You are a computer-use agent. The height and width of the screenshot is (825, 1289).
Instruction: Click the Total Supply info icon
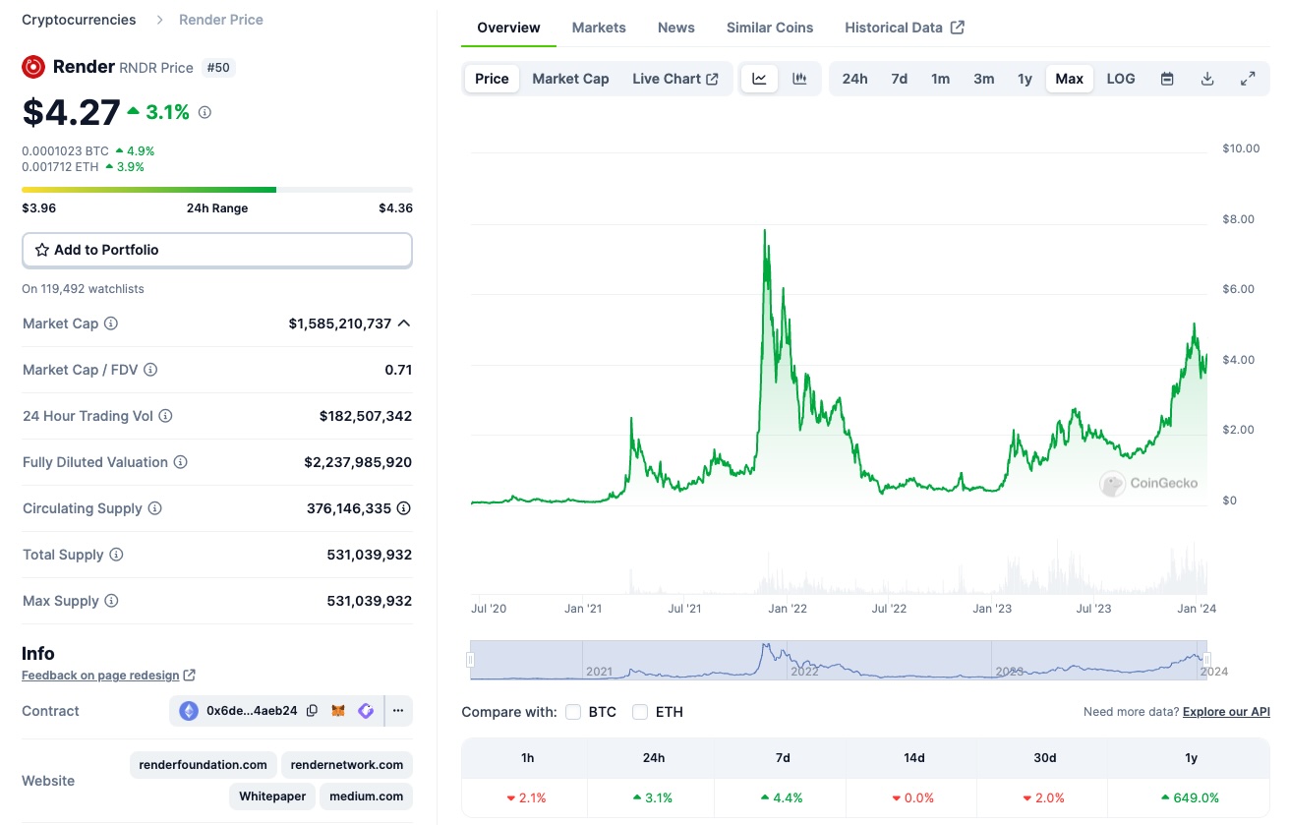click(116, 555)
